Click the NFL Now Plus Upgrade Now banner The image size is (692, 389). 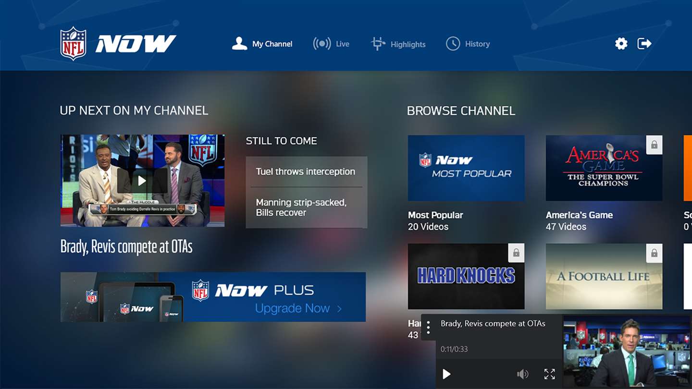[x=213, y=297]
